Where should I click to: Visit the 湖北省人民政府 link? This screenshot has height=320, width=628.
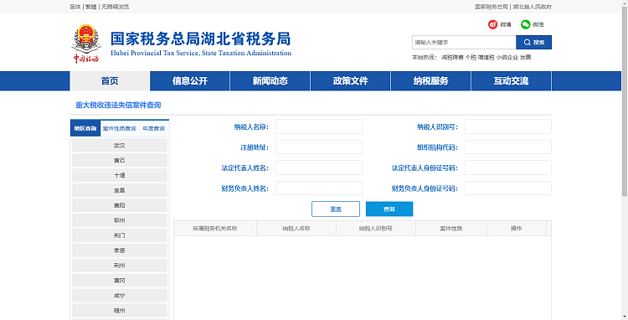click(533, 7)
